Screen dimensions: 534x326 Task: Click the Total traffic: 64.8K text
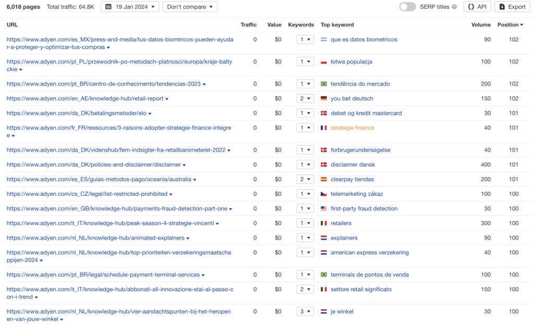70,7
